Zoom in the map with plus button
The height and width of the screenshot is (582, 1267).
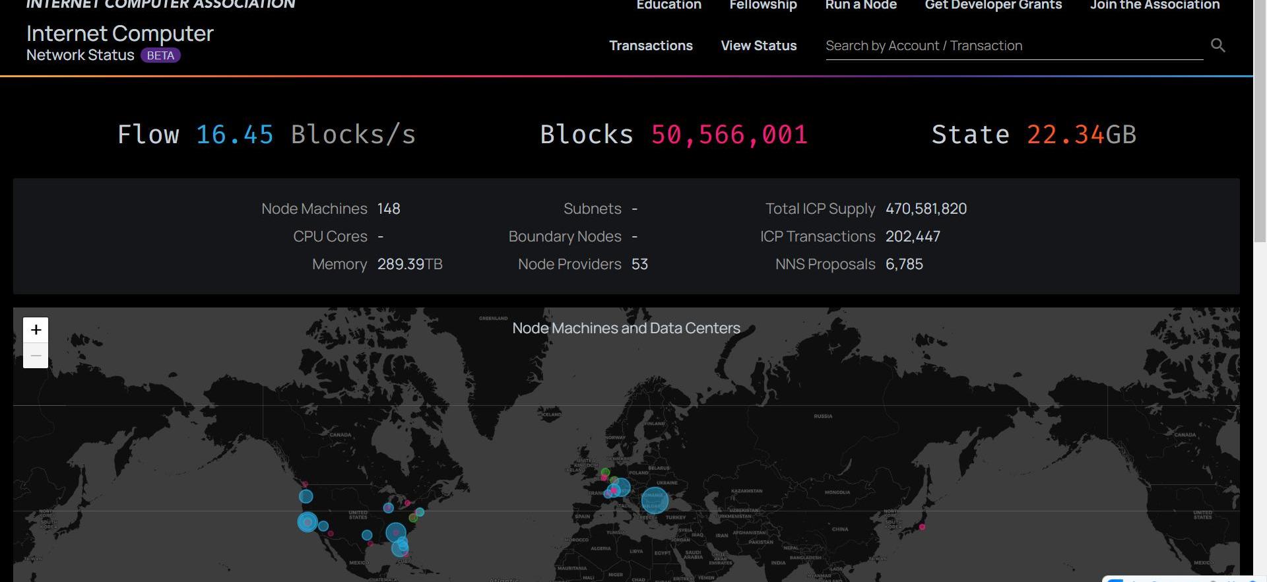[x=36, y=330]
